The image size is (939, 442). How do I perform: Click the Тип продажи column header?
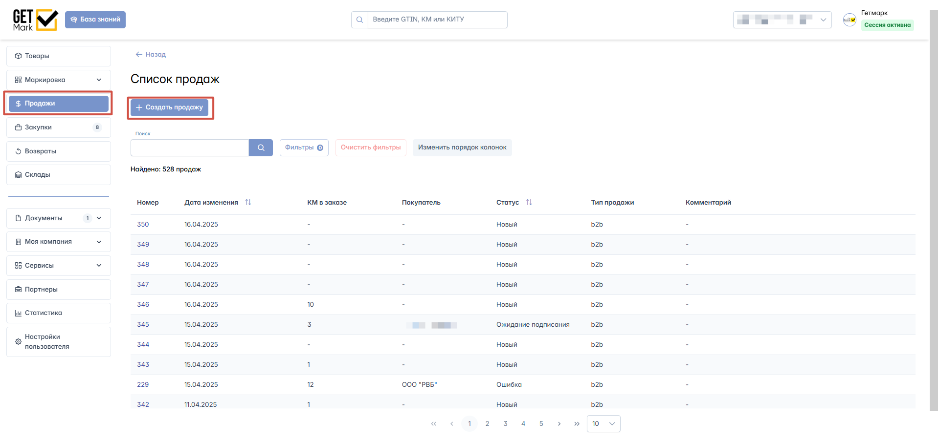612,203
